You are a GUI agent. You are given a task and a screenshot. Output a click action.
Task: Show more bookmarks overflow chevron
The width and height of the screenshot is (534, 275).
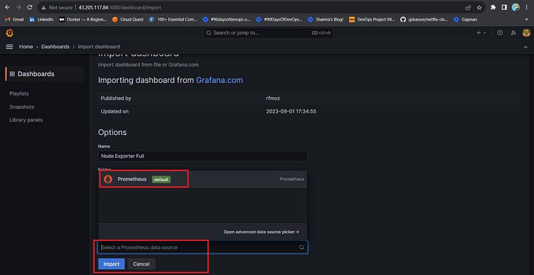coord(527,19)
